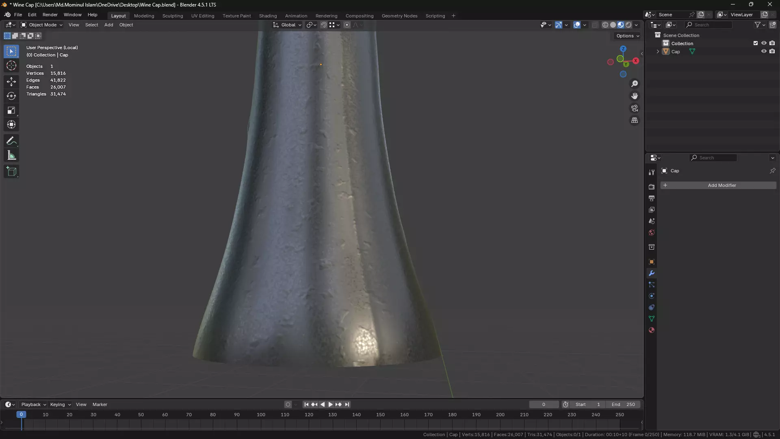Select the Select Box tool
This screenshot has width=780, height=439.
(x=11, y=51)
